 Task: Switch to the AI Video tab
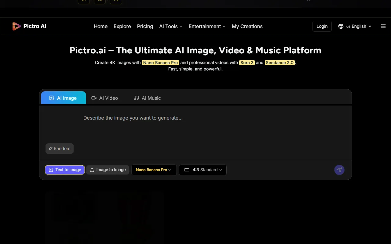105,98
